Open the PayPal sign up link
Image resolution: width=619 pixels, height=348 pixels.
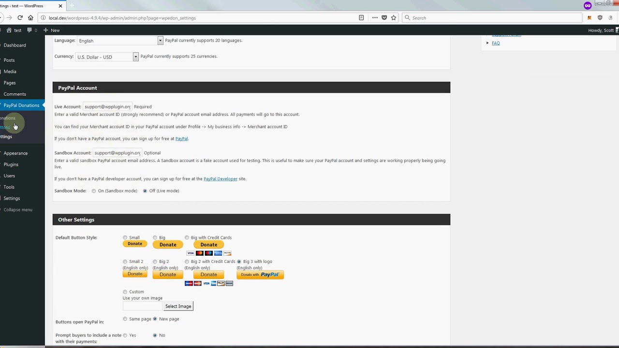pos(181,139)
